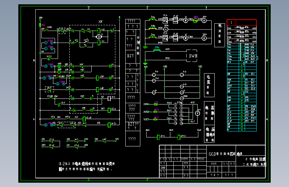Select the 1KV relay coil

pos(158,137)
